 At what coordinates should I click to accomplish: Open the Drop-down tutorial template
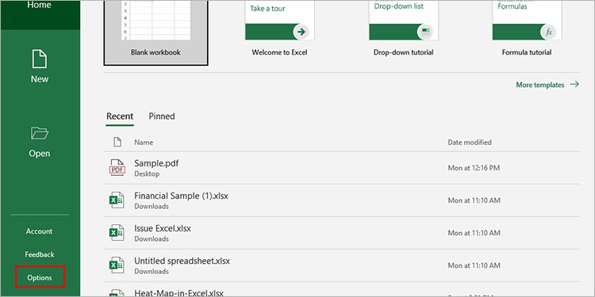(x=403, y=20)
